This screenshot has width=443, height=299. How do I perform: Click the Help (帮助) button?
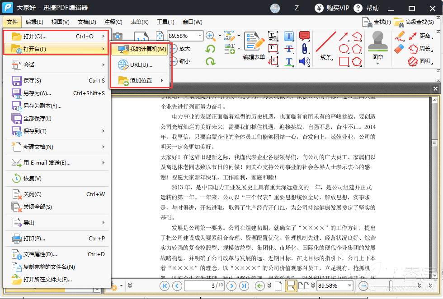click(367, 8)
